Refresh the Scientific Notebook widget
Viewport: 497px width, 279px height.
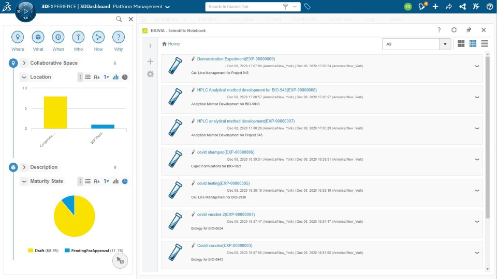point(454,30)
